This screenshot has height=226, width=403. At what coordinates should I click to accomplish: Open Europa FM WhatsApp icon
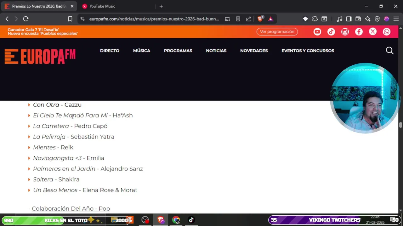pos(387,32)
